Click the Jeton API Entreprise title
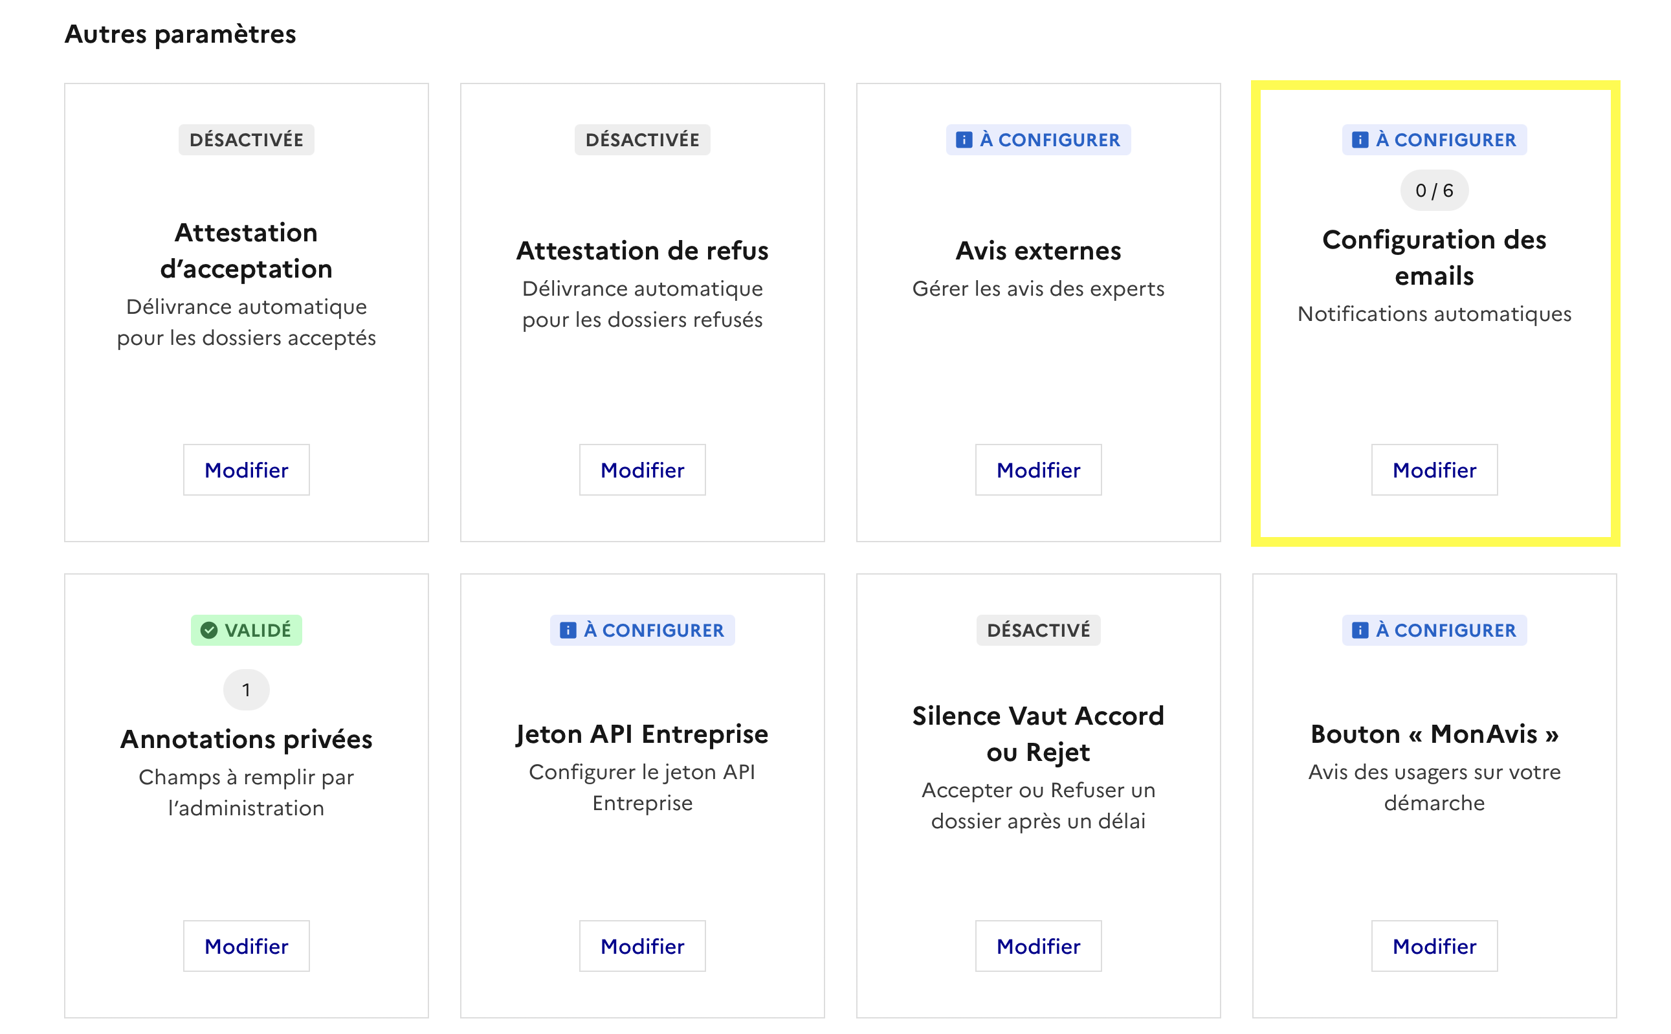Viewport: 1671px width, 1034px height. point(641,734)
